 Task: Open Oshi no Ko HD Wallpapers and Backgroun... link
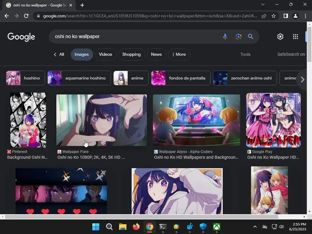tap(196, 158)
